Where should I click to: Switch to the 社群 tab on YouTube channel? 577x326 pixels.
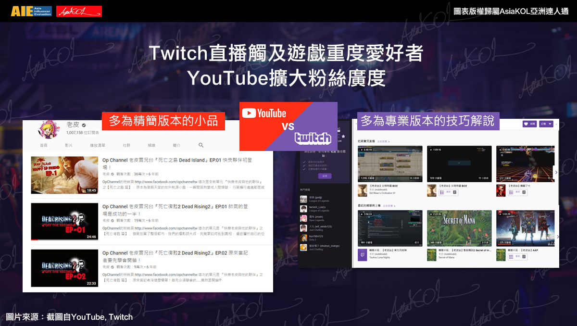coord(126,145)
